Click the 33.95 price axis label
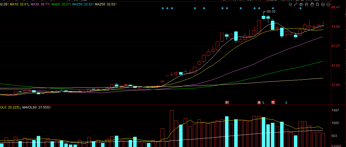 pos(335,85)
